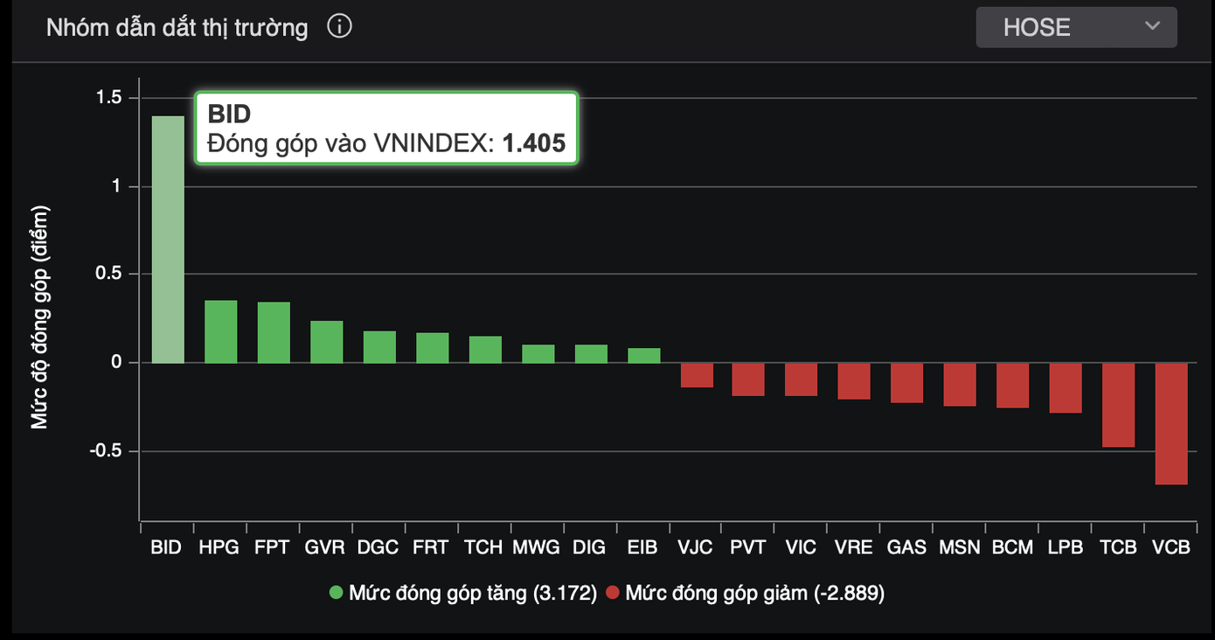Click the BCM red bar
This screenshot has width=1215, height=640.
pyautogui.click(x=1012, y=386)
